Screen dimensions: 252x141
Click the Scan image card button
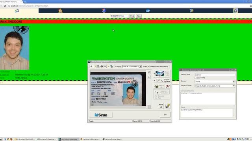tap(163, 74)
